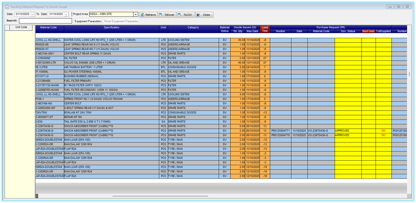The width and height of the screenshot is (416, 203).
Task: Click the Project Area field showing WEDA - WBN SITE
Action: pyautogui.click(x=111, y=14)
